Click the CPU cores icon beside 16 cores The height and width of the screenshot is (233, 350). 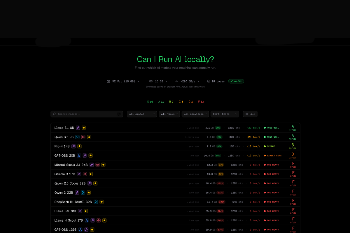(x=209, y=81)
